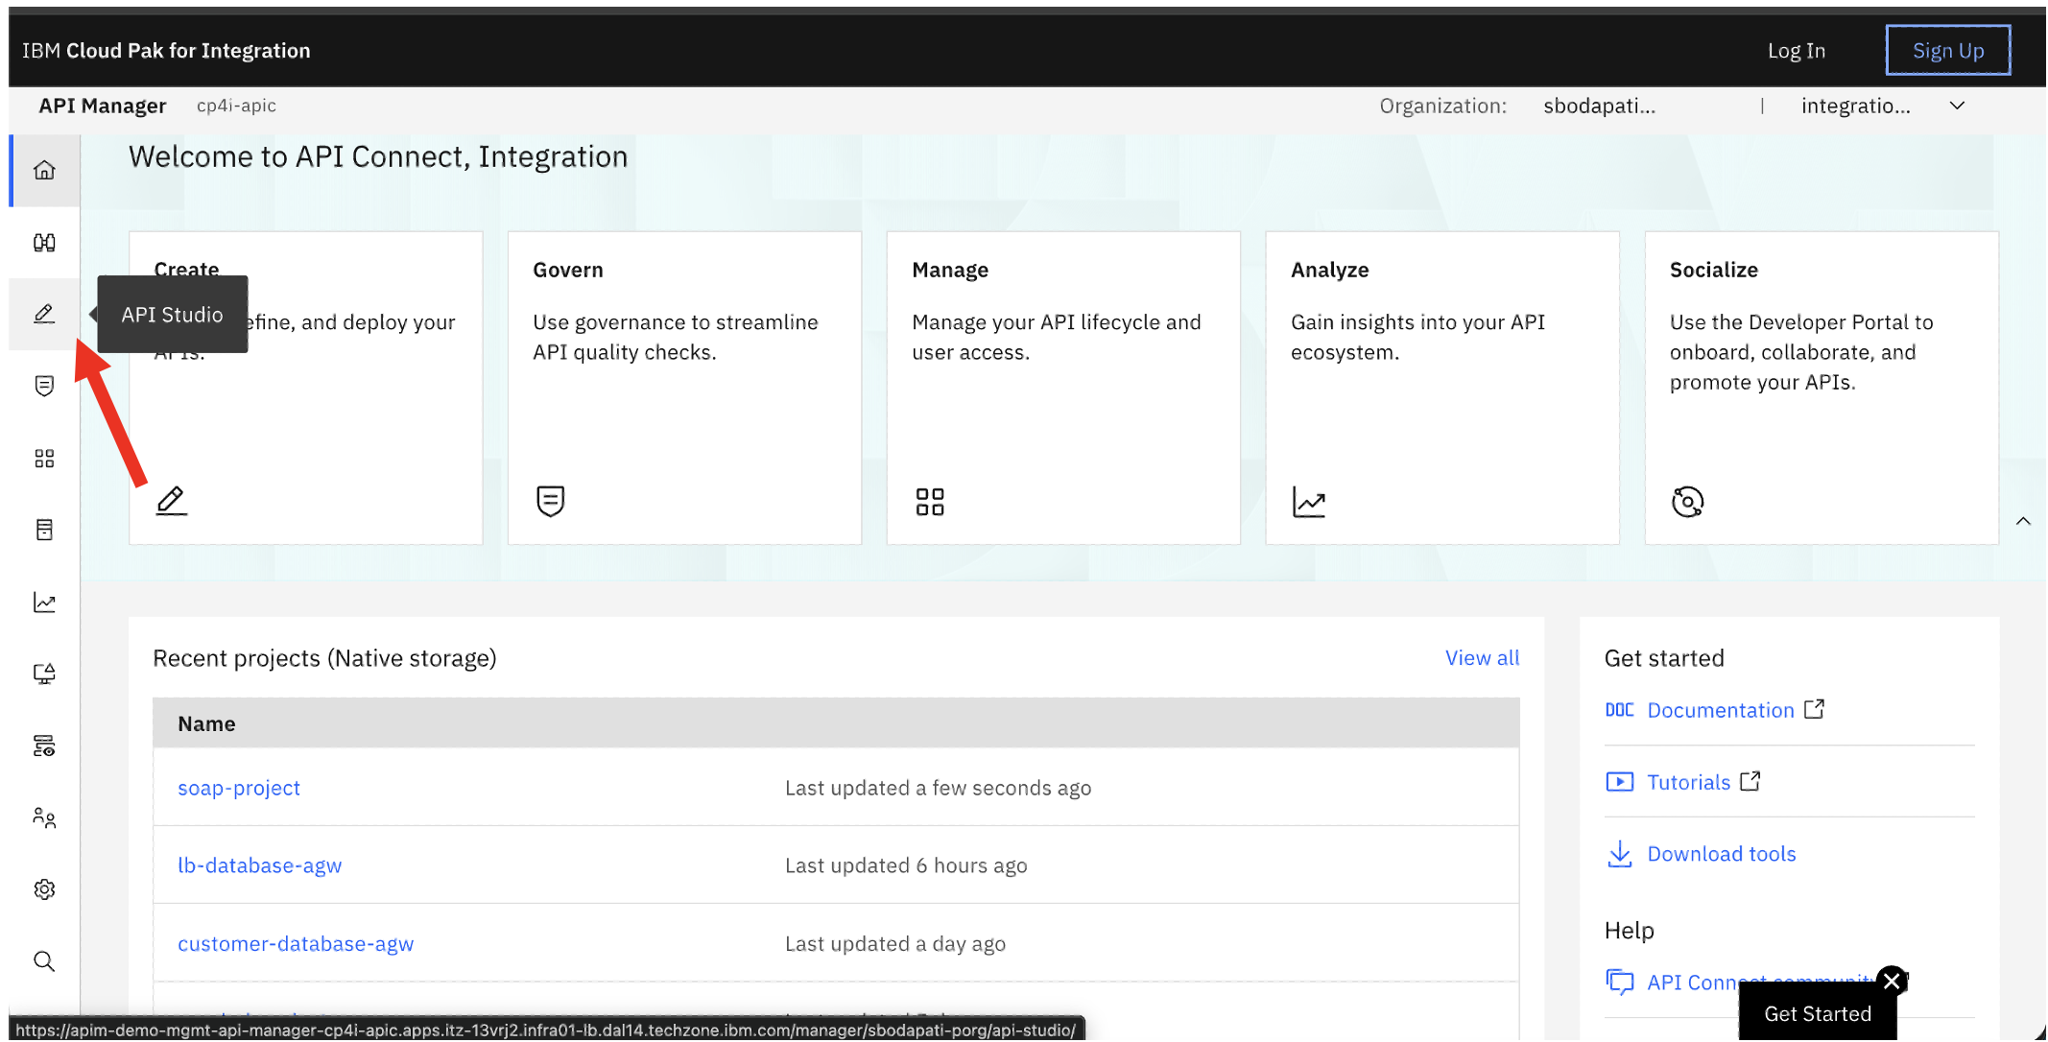
Task: Click the storage box icon in sidebar
Action: point(44,530)
